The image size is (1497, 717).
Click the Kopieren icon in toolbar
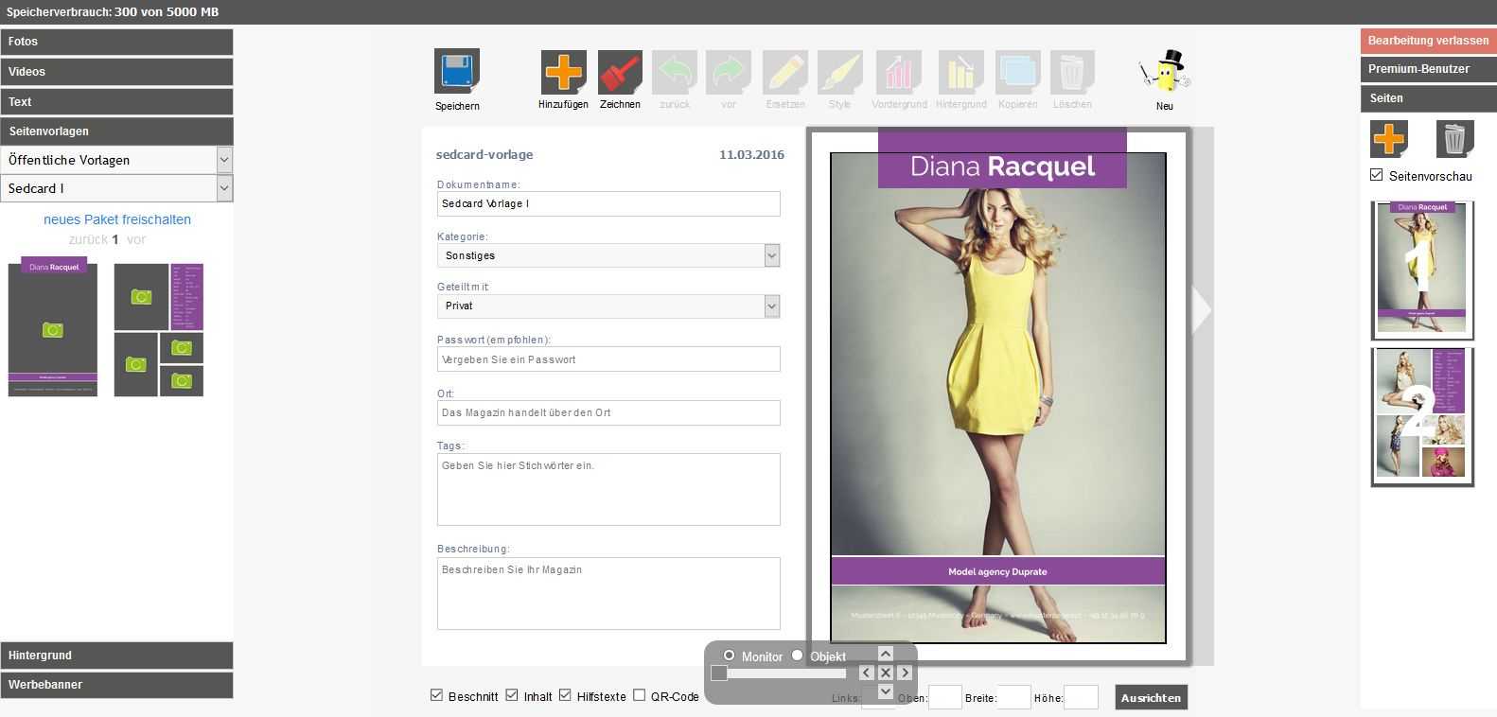click(1018, 73)
